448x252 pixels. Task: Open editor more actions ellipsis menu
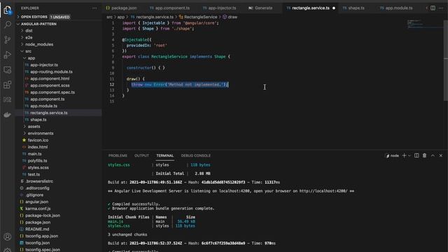[x=441, y=8]
